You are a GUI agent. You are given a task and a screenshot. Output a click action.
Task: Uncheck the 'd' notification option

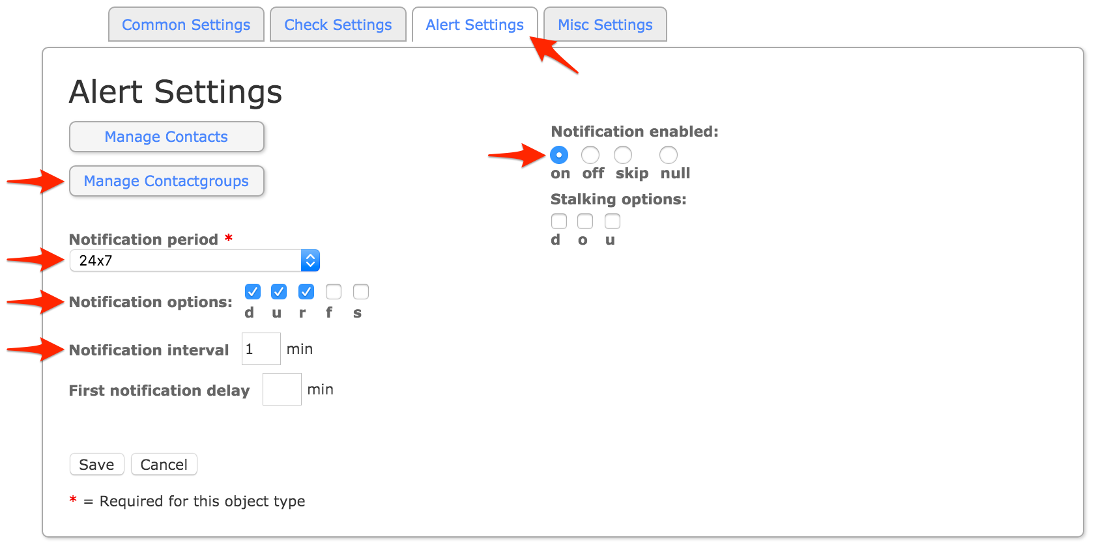point(253,292)
